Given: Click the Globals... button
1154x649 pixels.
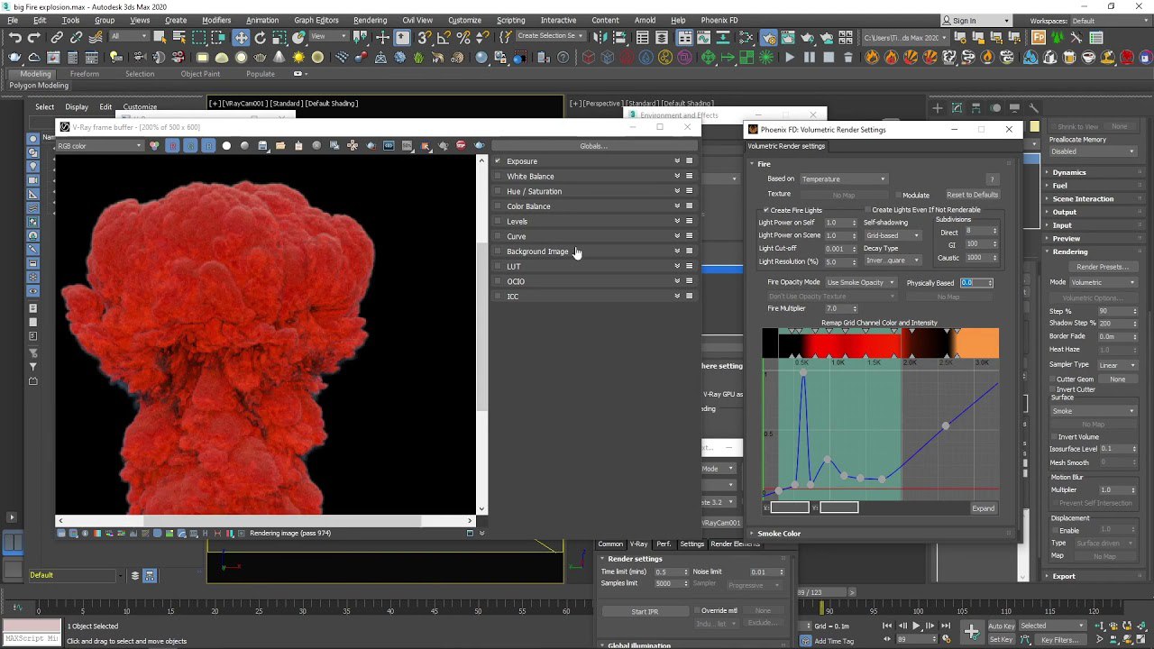Looking at the screenshot, I should [593, 145].
